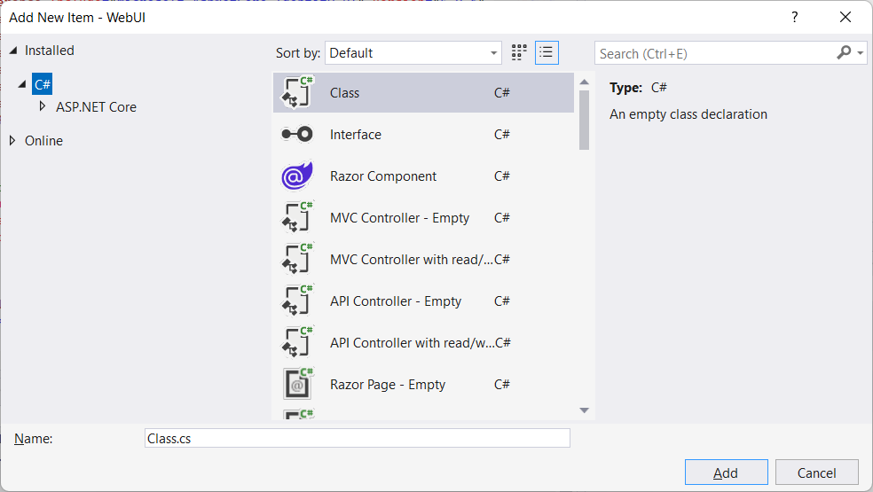
Task: Select API Controller - Empty icon
Action: click(297, 301)
